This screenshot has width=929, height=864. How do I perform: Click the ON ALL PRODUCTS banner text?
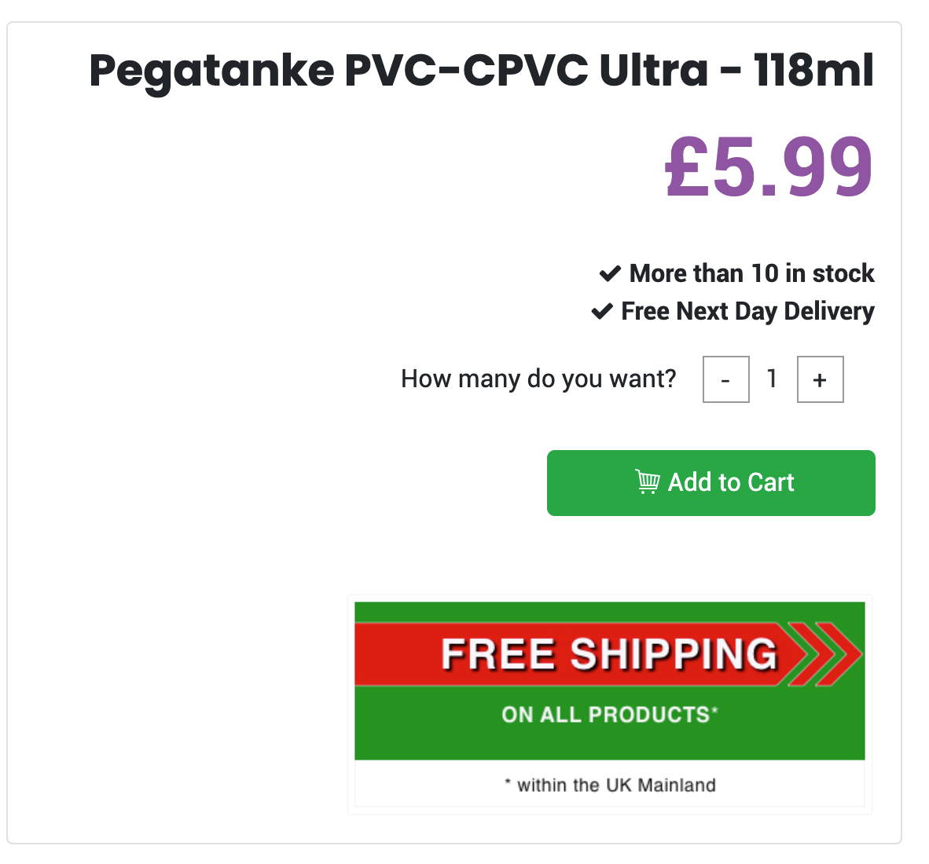[x=610, y=715]
